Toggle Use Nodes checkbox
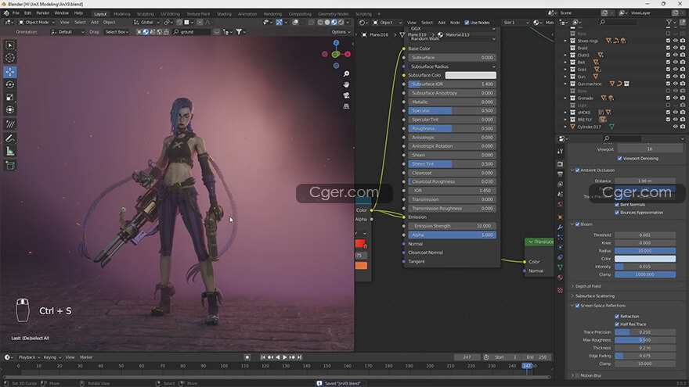 (x=467, y=23)
